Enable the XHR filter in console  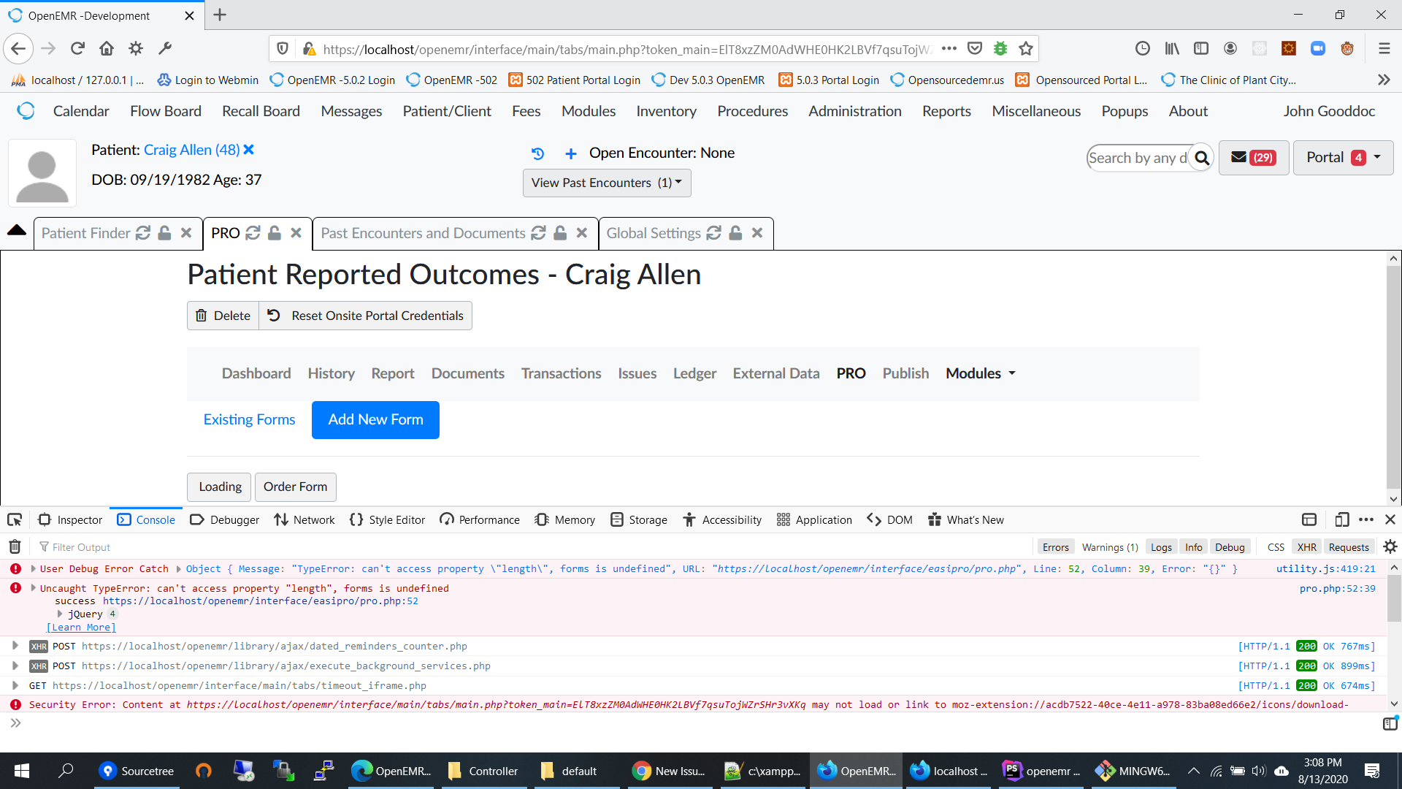click(1306, 546)
